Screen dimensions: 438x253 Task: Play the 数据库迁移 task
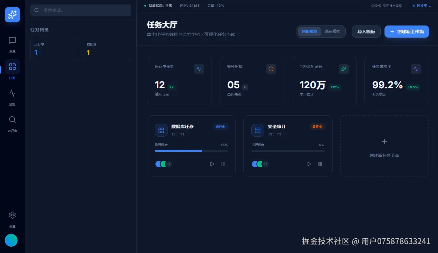(212, 164)
